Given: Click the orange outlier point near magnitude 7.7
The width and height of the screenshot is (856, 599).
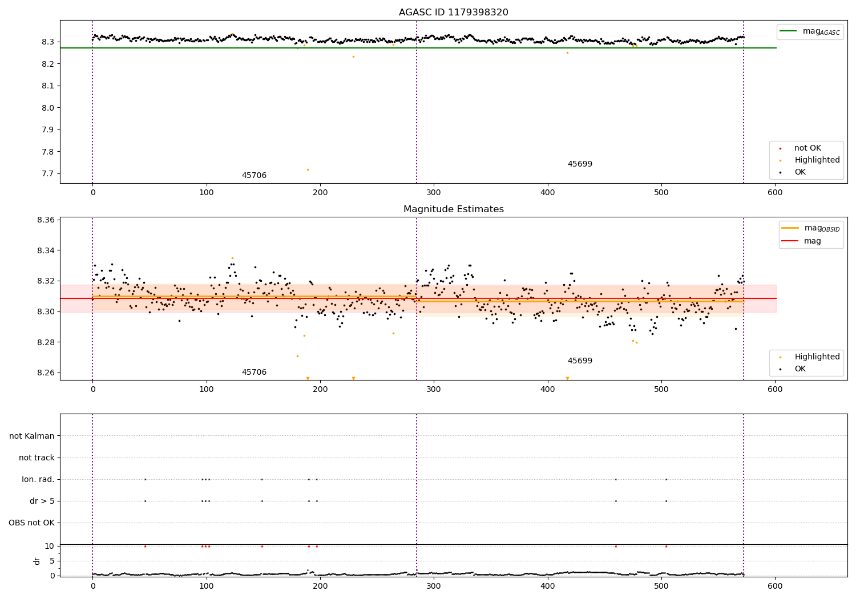Looking at the screenshot, I should 308,169.
